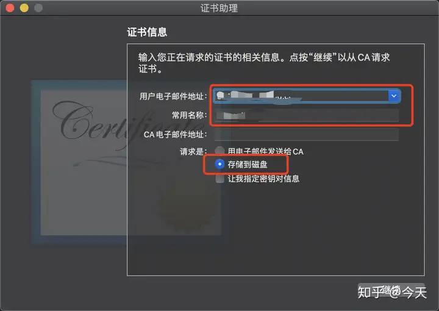The height and width of the screenshot is (311, 439).
Task: Click the 用户电子邮件地址 label
Action: click(x=173, y=96)
